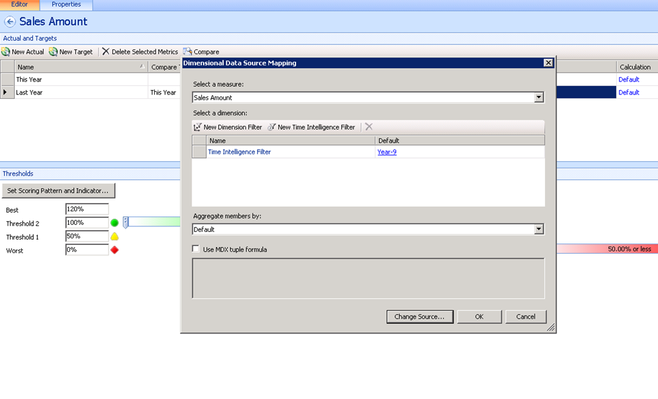Click the red 50.00% or less band

[607, 249]
